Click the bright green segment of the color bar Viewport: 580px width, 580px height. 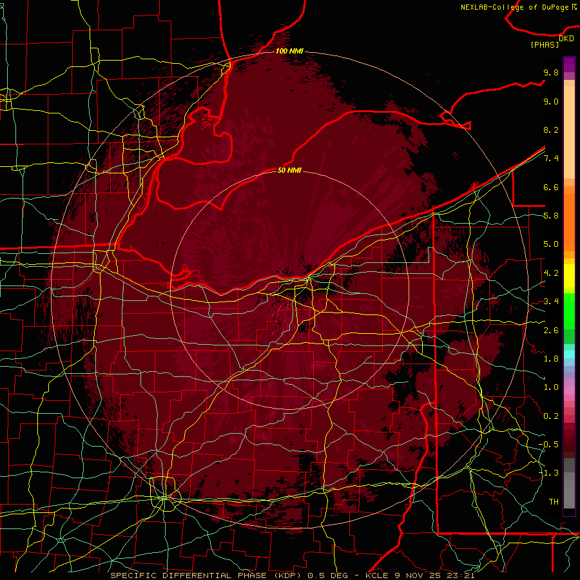[x=569, y=311]
